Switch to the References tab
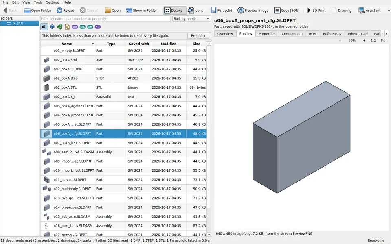 332,34
